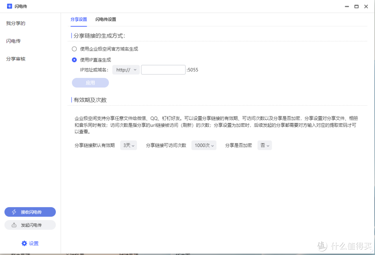Open the 分享是否加密 否 dropdown
Image resolution: width=375 pixels, height=255 pixels.
[265, 145]
